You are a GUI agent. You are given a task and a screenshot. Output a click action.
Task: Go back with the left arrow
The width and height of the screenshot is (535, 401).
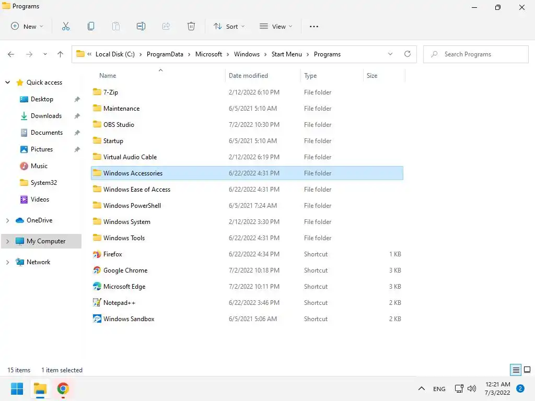11,54
